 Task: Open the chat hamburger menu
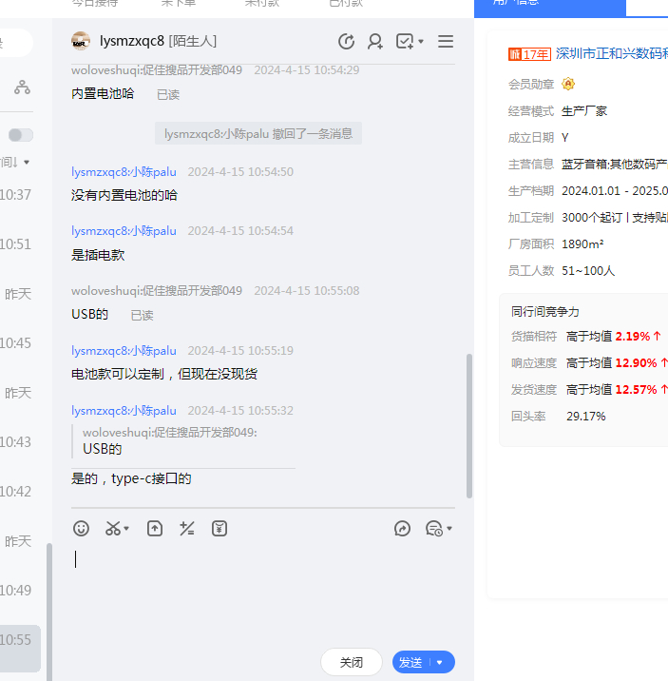coord(446,41)
